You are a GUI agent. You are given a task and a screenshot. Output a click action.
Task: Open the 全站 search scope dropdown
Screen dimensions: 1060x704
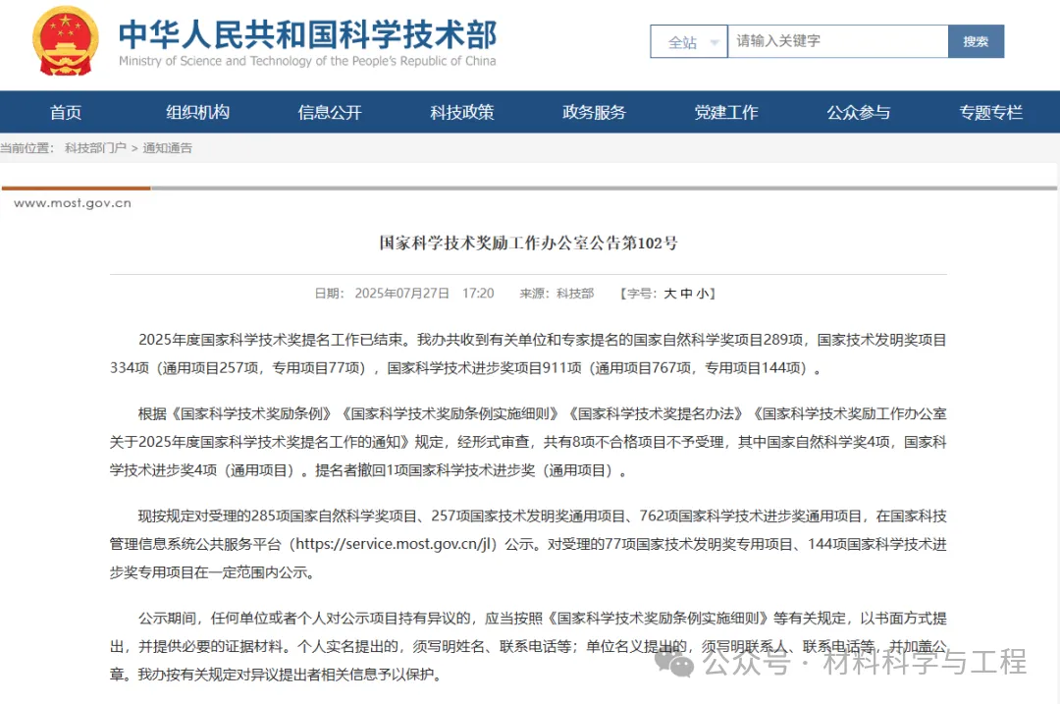click(689, 42)
